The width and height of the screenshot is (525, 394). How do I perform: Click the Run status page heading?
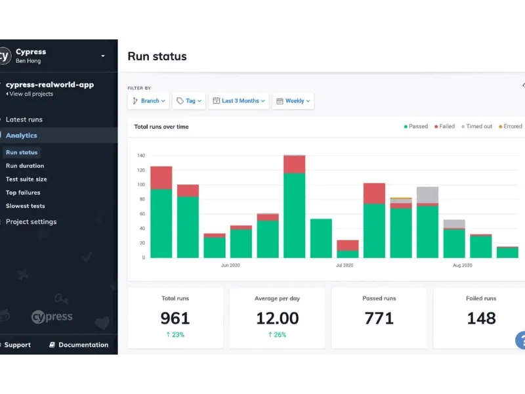[x=157, y=56]
